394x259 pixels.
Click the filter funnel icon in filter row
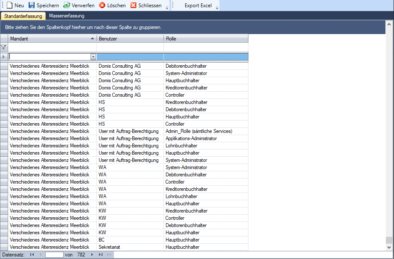pyautogui.click(x=4, y=47)
